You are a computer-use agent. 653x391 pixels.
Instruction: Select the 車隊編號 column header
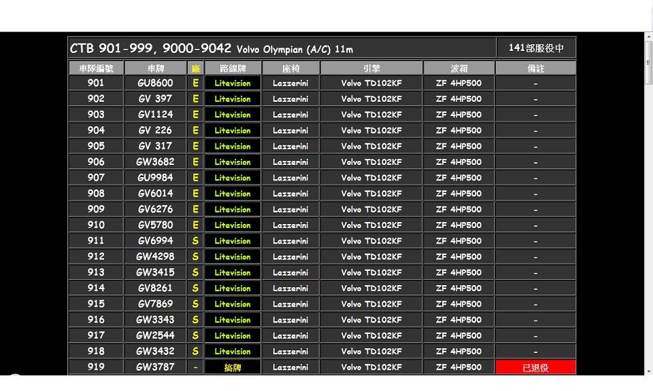96,69
